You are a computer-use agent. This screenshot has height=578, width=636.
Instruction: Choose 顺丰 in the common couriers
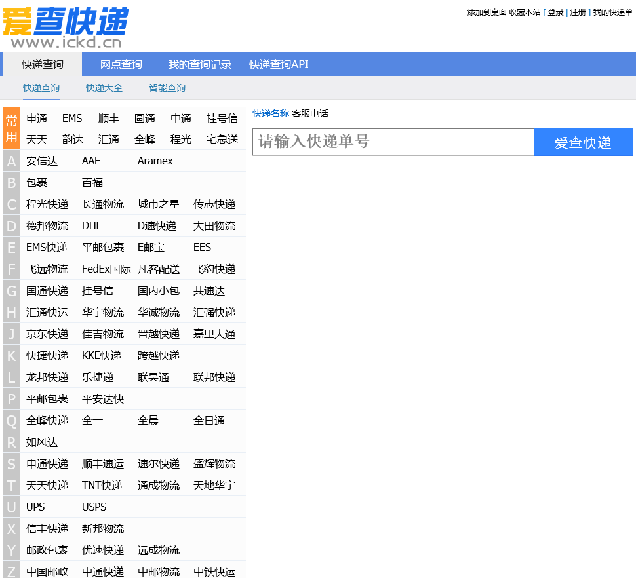[x=109, y=119]
